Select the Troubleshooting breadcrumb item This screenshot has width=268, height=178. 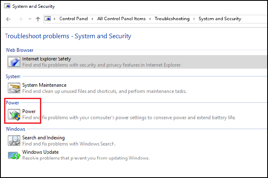point(172,19)
